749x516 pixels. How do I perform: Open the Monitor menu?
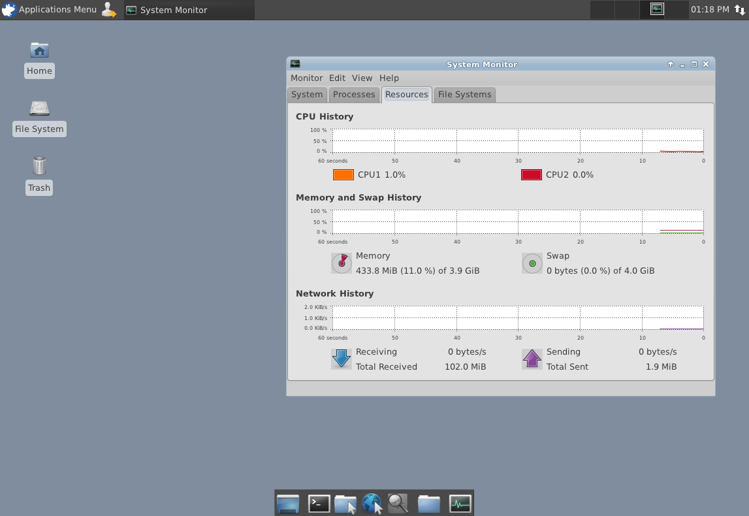(x=307, y=78)
